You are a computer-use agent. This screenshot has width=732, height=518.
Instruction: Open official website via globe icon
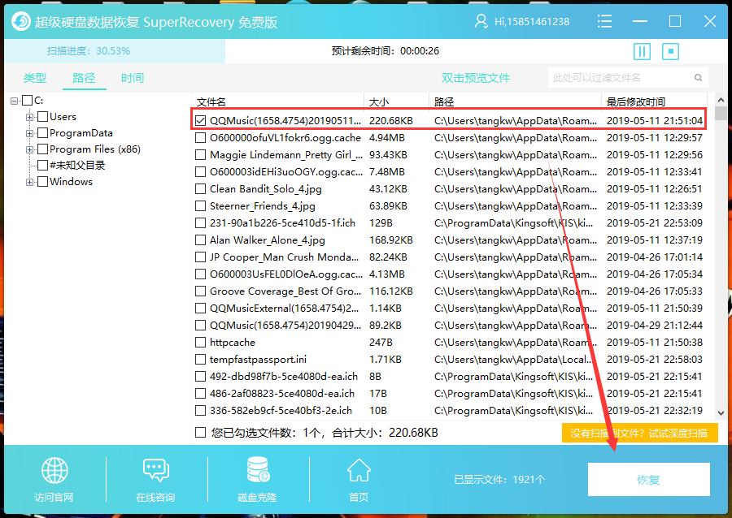[54, 470]
